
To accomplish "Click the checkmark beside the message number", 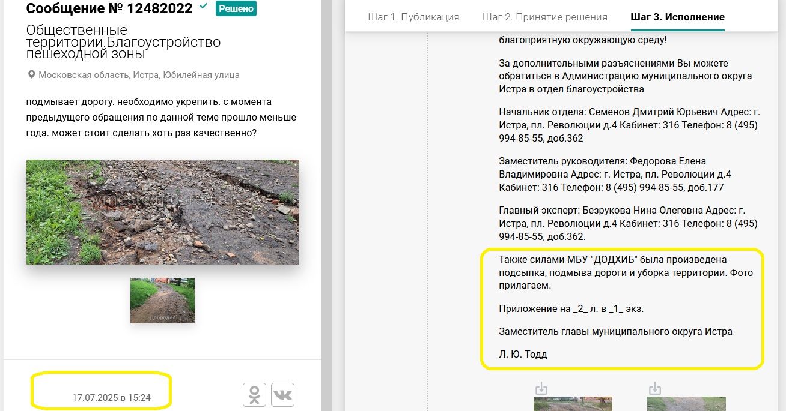I will 204,7.
